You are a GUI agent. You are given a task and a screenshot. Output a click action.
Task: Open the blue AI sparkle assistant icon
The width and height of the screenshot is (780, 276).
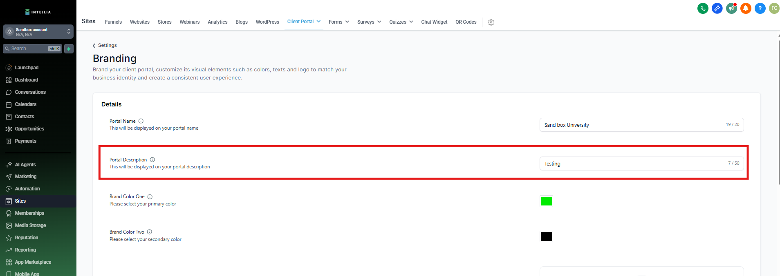tap(717, 8)
